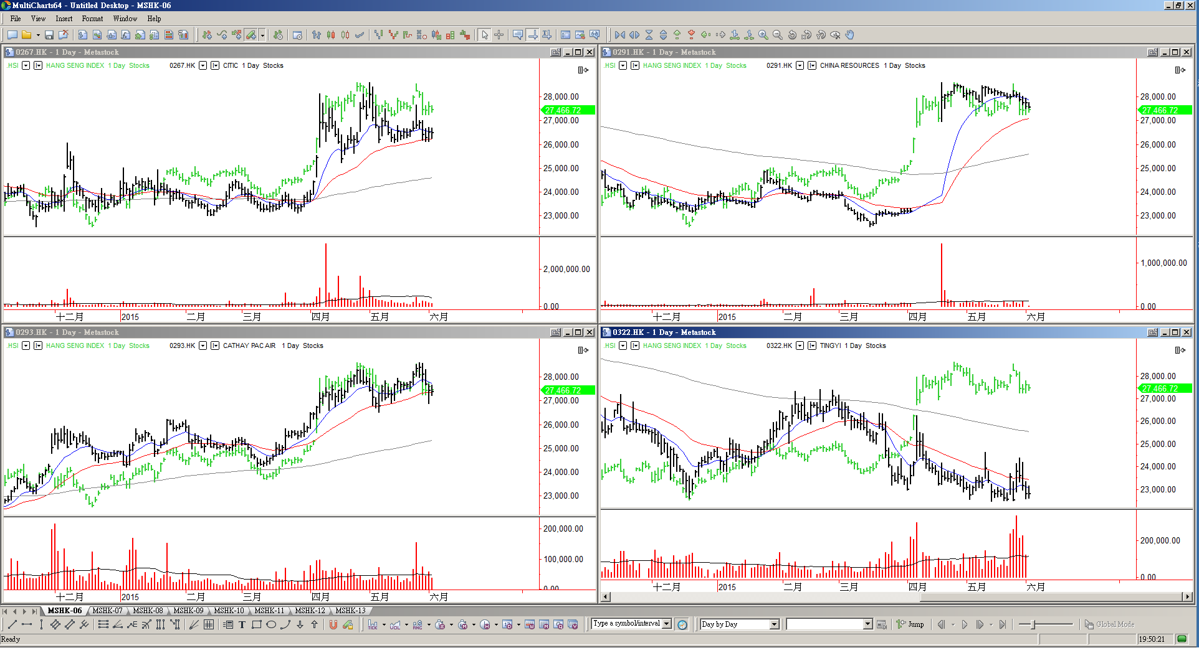This screenshot has width=1199, height=658.
Task: Pick the Ellipse drawing tool
Action: coord(271,624)
